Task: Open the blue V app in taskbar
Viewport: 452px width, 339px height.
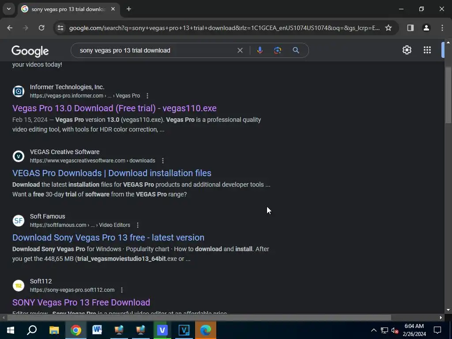Action: coord(162,330)
